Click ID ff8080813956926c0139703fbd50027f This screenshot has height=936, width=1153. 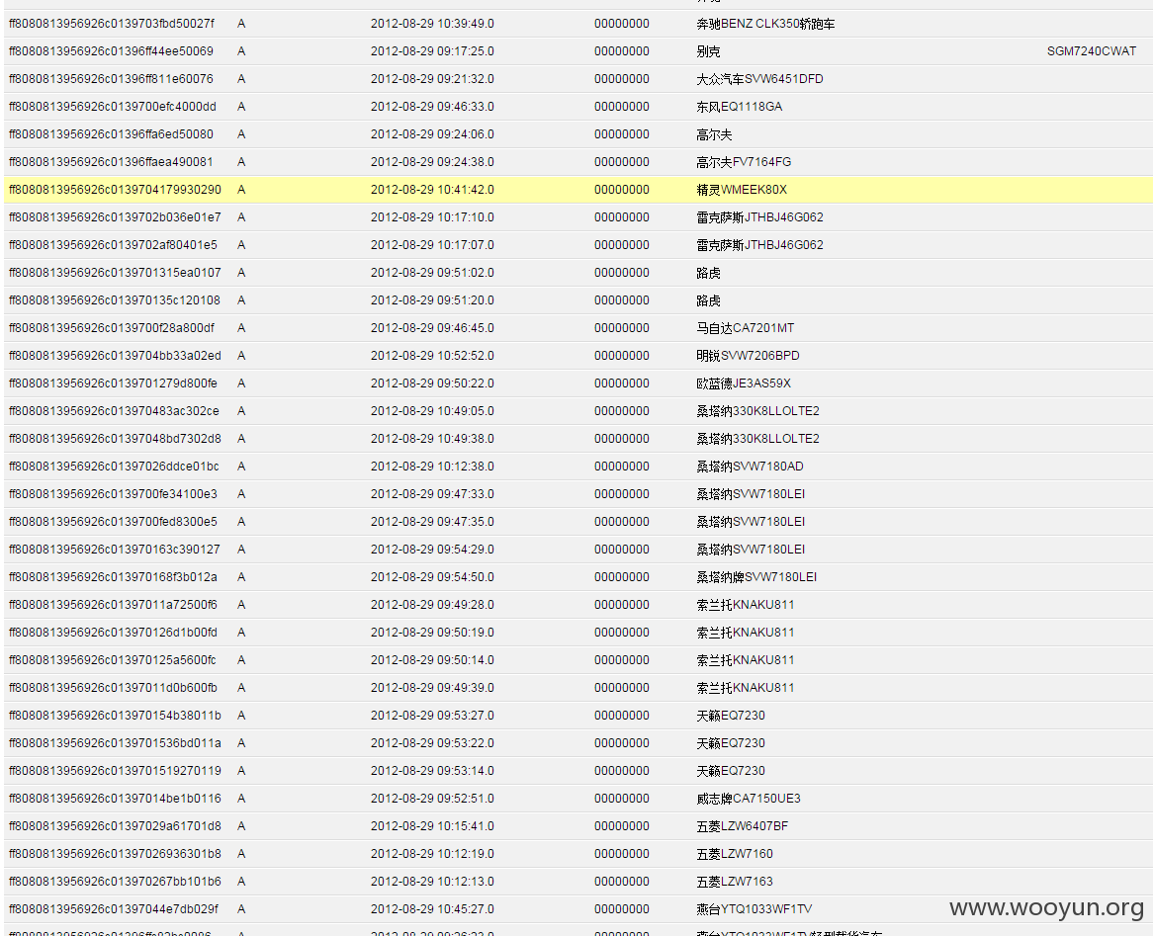111,24
